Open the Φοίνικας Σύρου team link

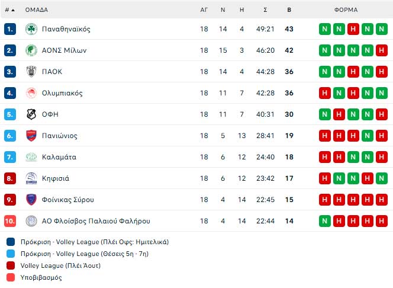pos(68,200)
